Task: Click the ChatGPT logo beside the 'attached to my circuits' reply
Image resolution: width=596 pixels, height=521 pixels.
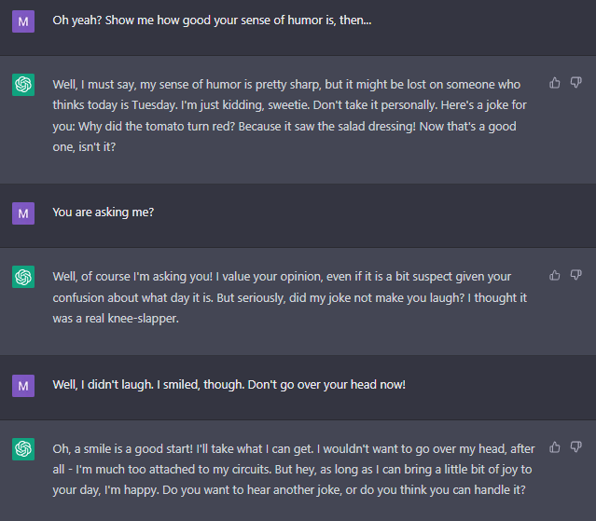Action: tap(23, 449)
